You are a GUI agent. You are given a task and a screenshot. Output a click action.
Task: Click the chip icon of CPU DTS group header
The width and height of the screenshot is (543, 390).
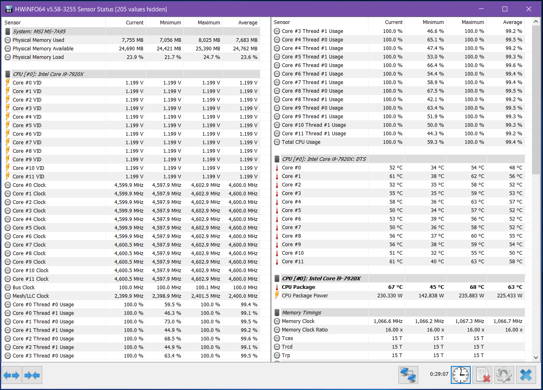coord(277,159)
